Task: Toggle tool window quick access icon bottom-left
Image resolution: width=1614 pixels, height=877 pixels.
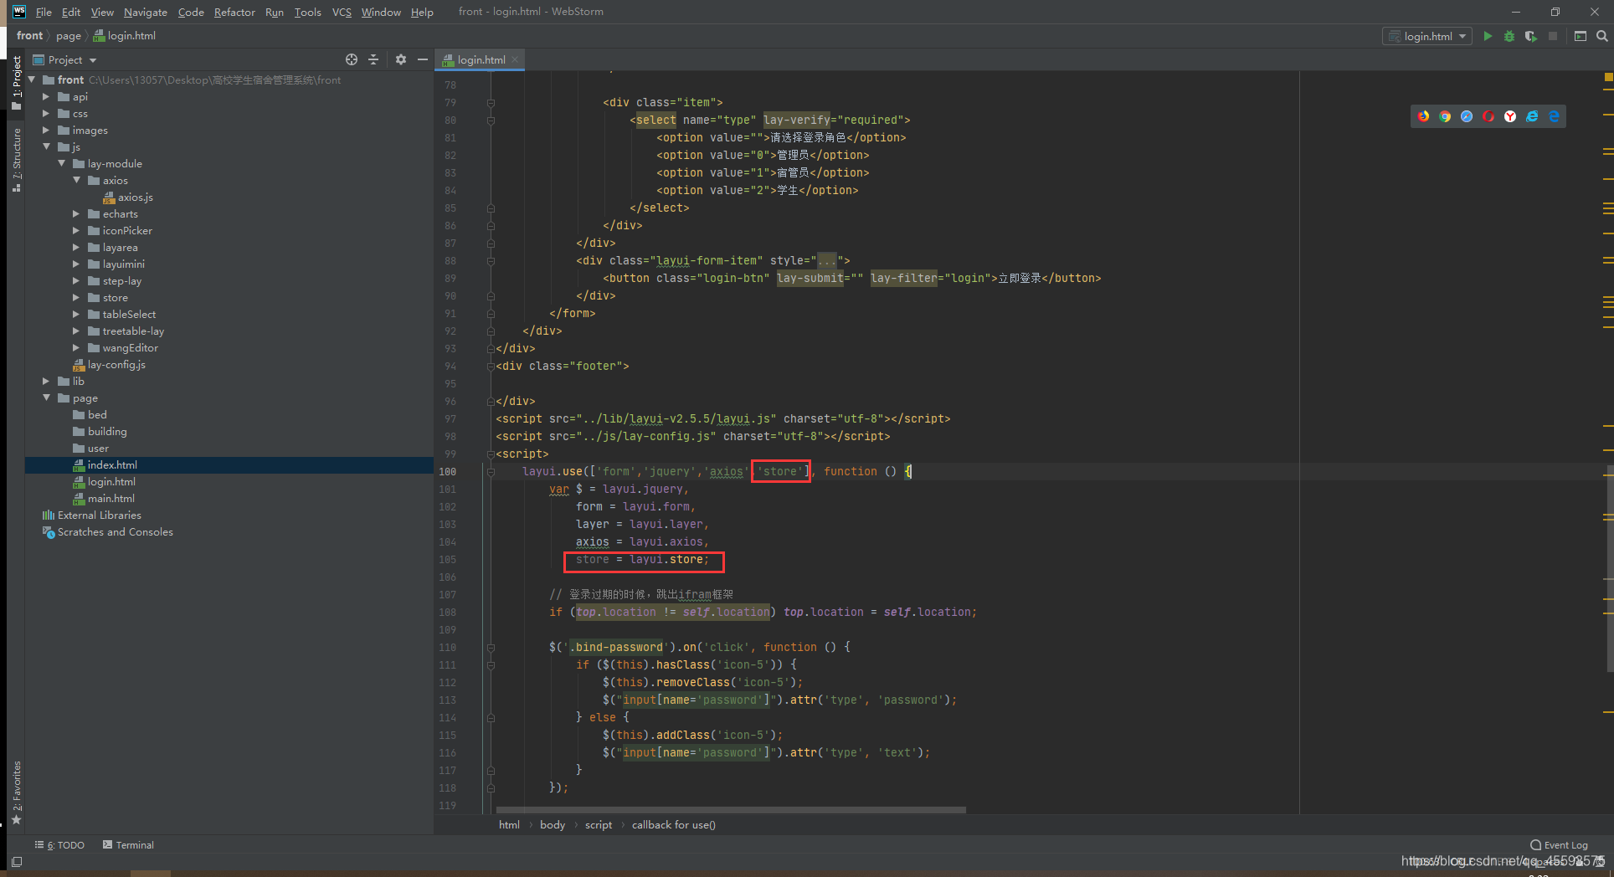Action: tap(17, 861)
